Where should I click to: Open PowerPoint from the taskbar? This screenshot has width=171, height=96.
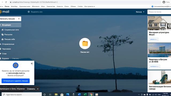97,94
